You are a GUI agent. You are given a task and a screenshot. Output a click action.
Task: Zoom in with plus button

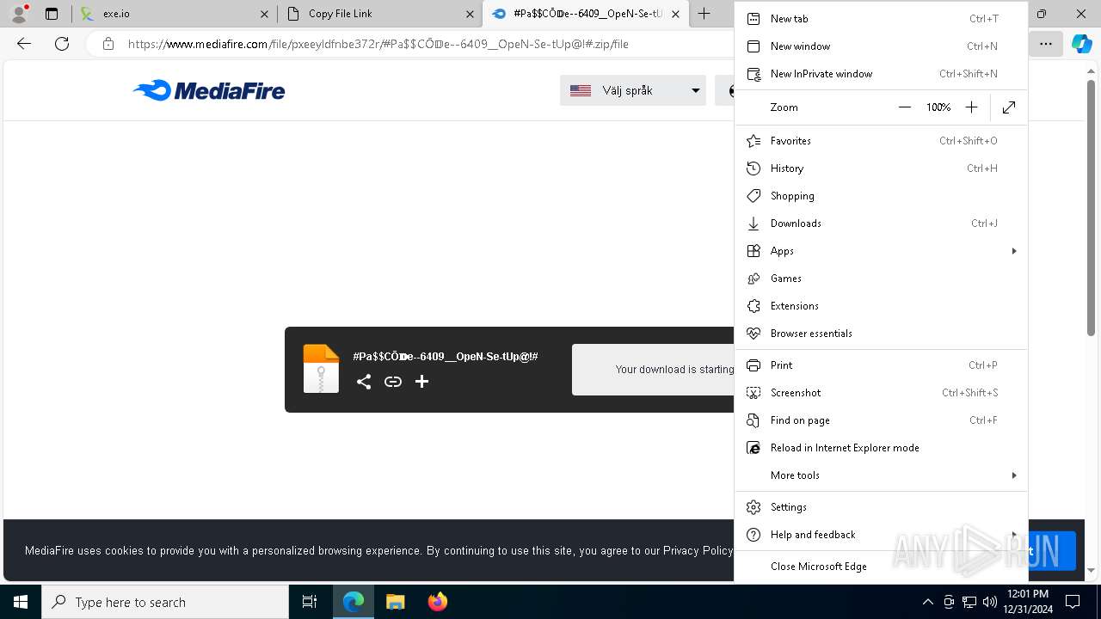971,107
